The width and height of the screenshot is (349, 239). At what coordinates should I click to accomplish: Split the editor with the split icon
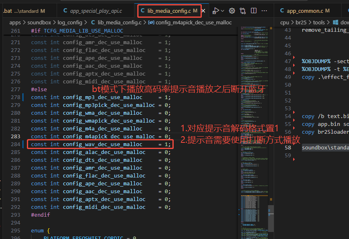253,11
